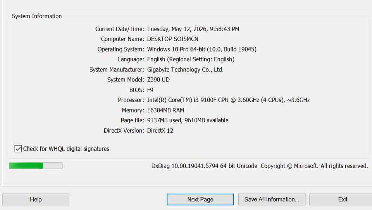This screenshot has width=372, height=210.
Task: Click the 'DxDiag 10.00.19041.5794 64-bit Unicode' text
Action: pos(204,166)
